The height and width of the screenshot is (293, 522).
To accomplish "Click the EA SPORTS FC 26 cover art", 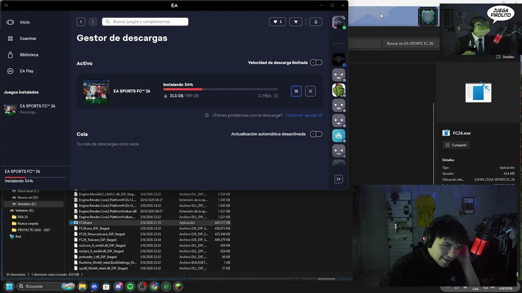I will 96,91.
